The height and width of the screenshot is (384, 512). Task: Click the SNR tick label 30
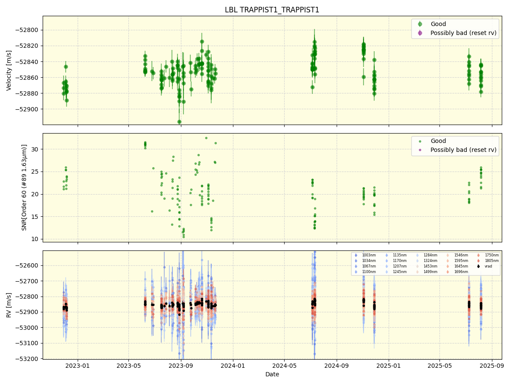pos(35,149)
